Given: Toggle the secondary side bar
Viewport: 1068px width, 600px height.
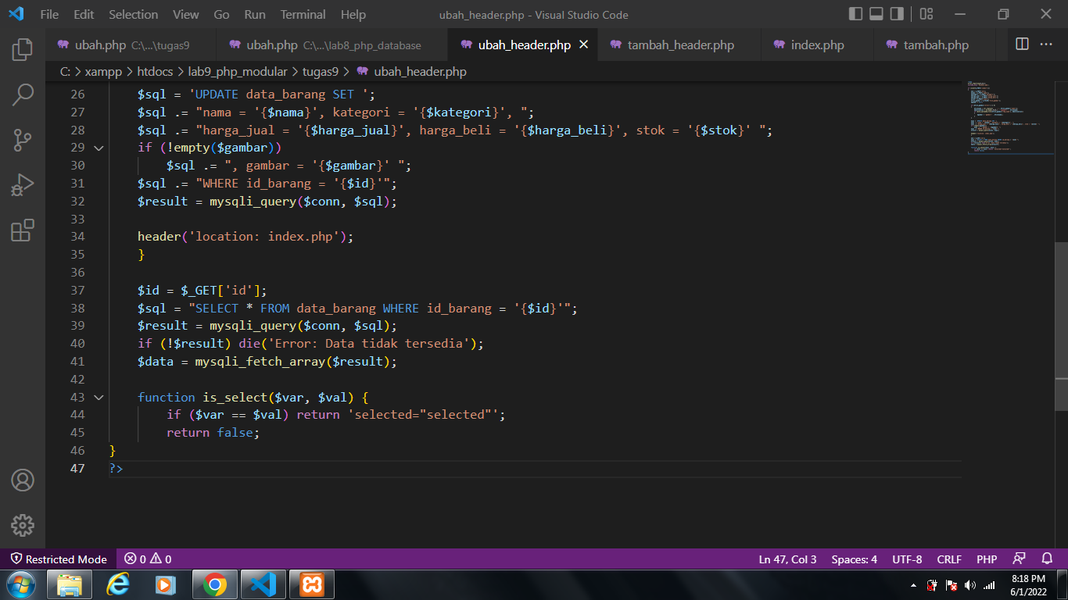Looking at the screenshot, I should coord(897,14).
